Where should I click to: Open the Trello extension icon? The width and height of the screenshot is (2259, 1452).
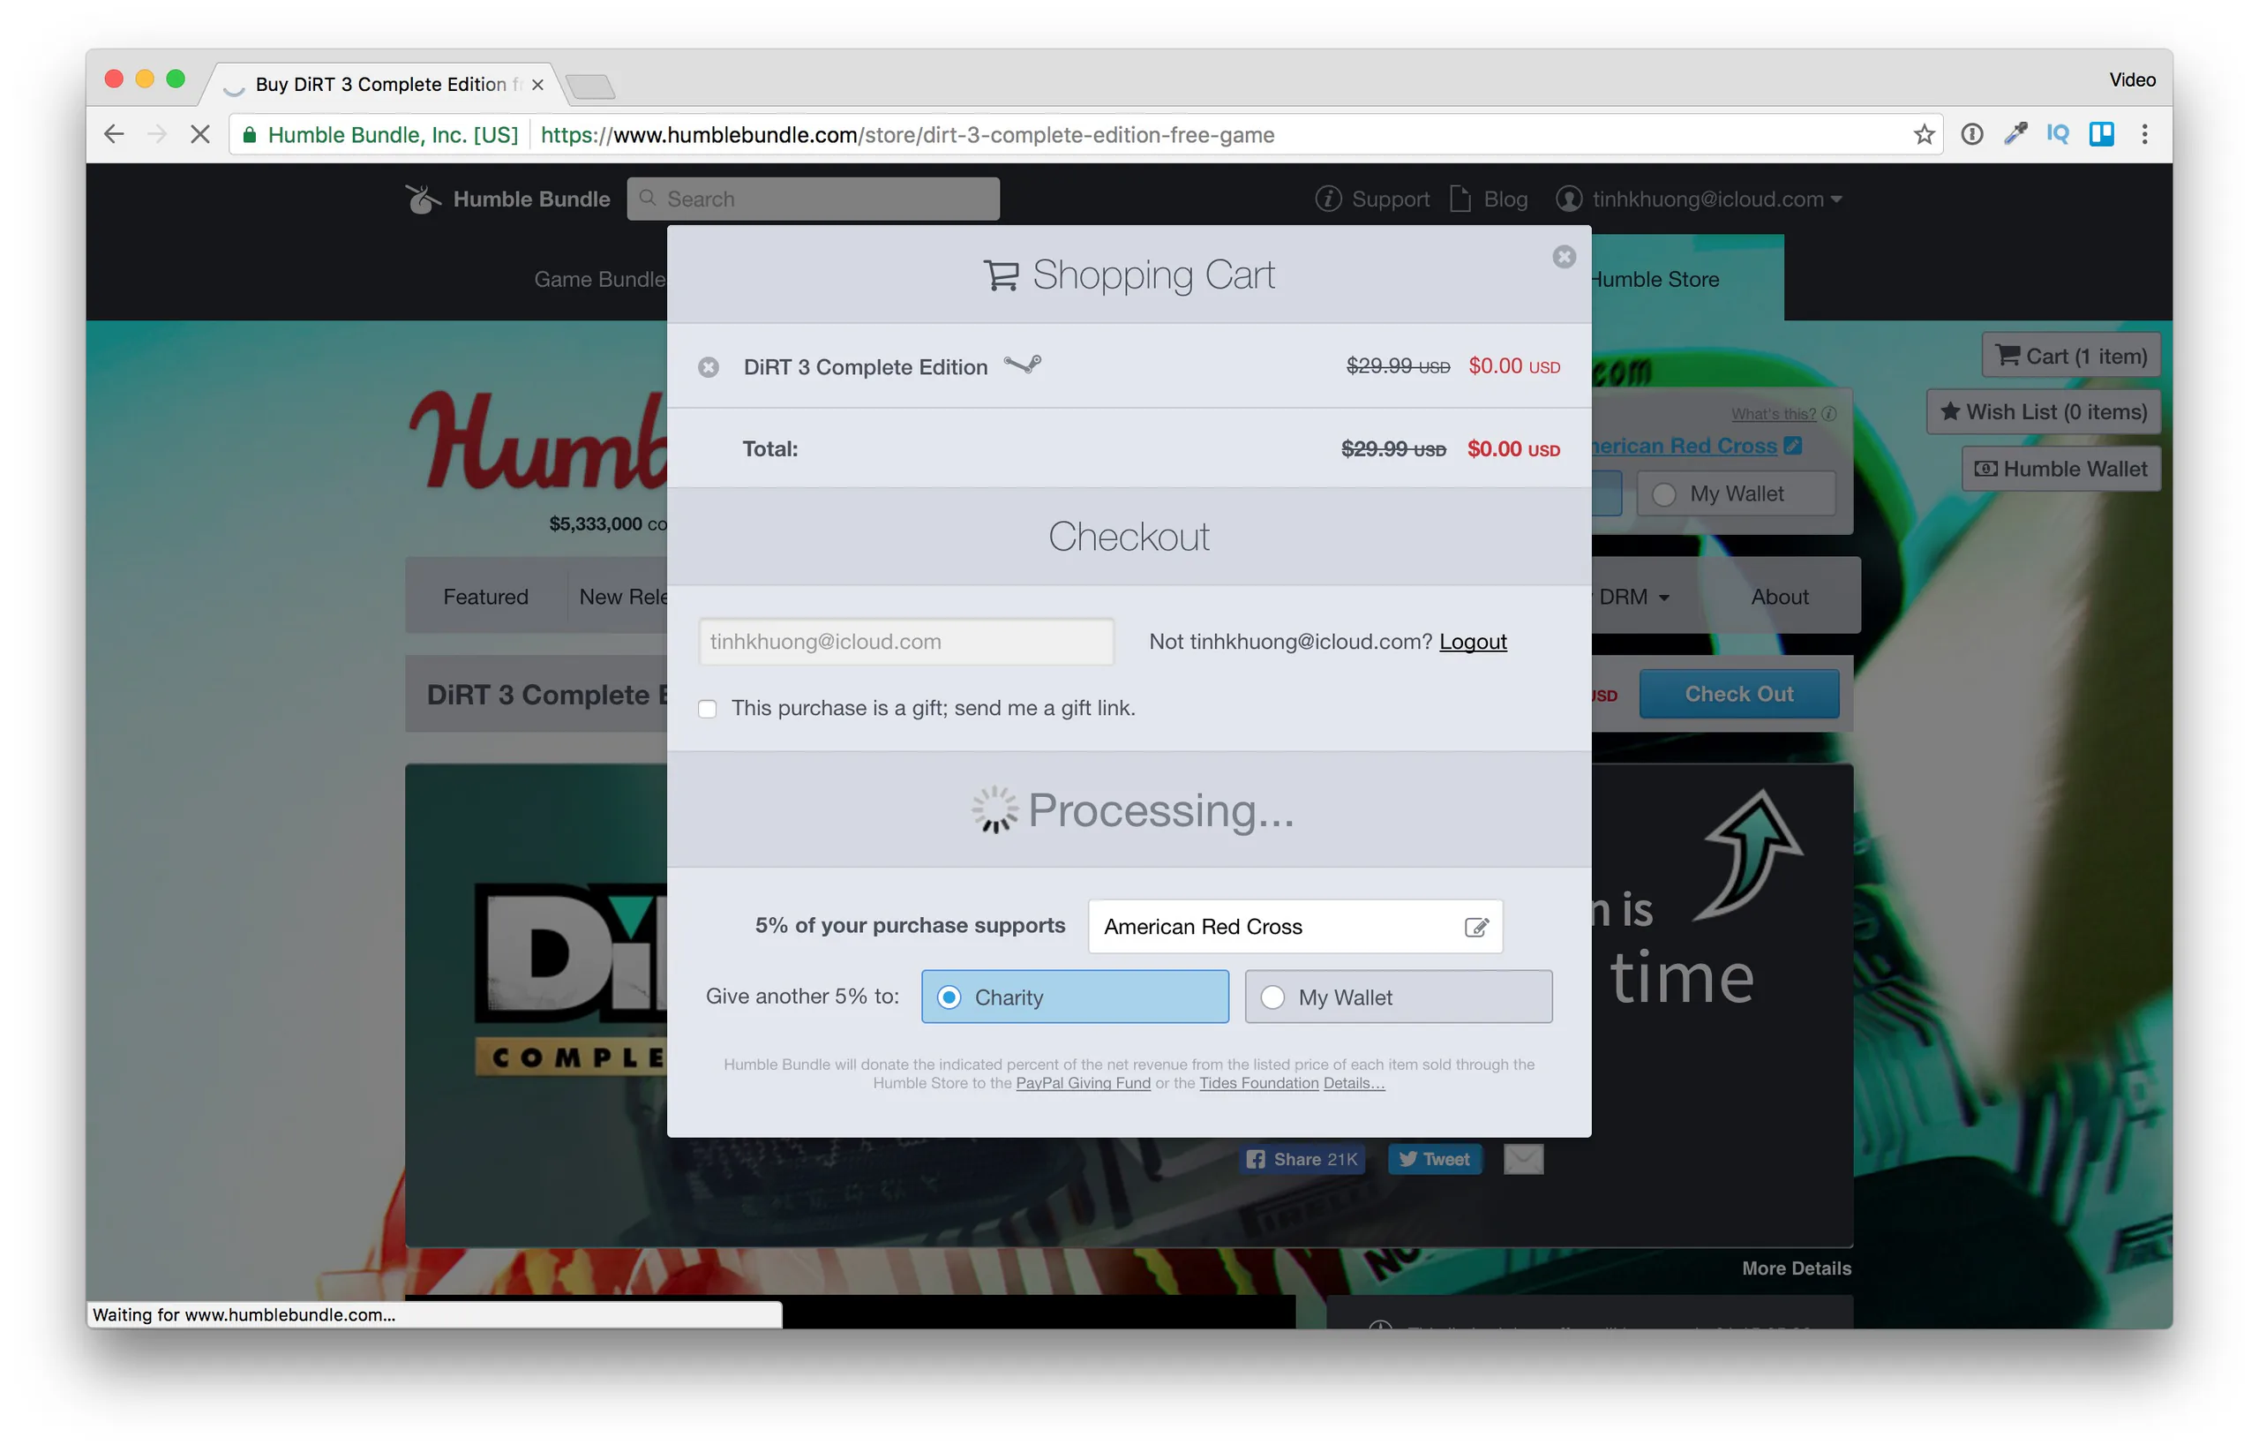(2101, 135)
